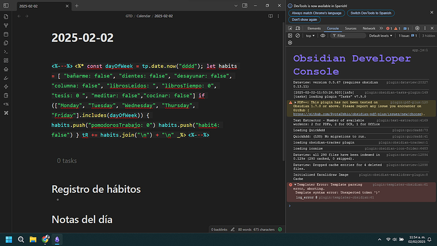The image size is (437, 246).
Task: Close the 2025-02-02 note tab
Action: (x=67, y=6)
